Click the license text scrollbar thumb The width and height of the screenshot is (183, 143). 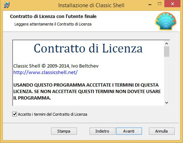coord(166,51)
